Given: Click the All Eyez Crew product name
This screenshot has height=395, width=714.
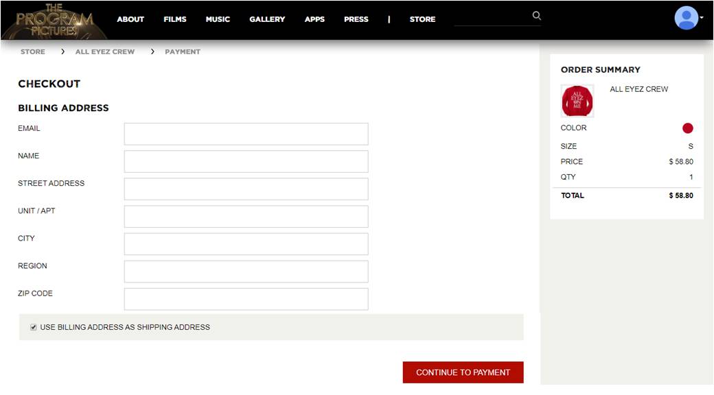Looking at the screenshot, I should pyautogui.click(x=639, y=89).
